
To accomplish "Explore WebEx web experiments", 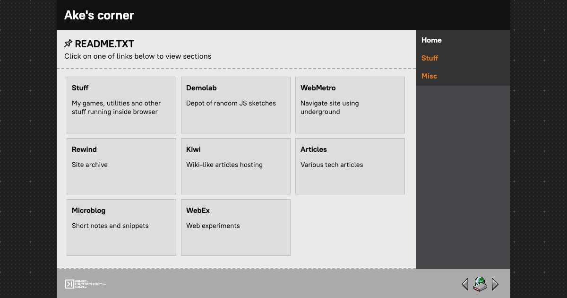I will (235, 227).
